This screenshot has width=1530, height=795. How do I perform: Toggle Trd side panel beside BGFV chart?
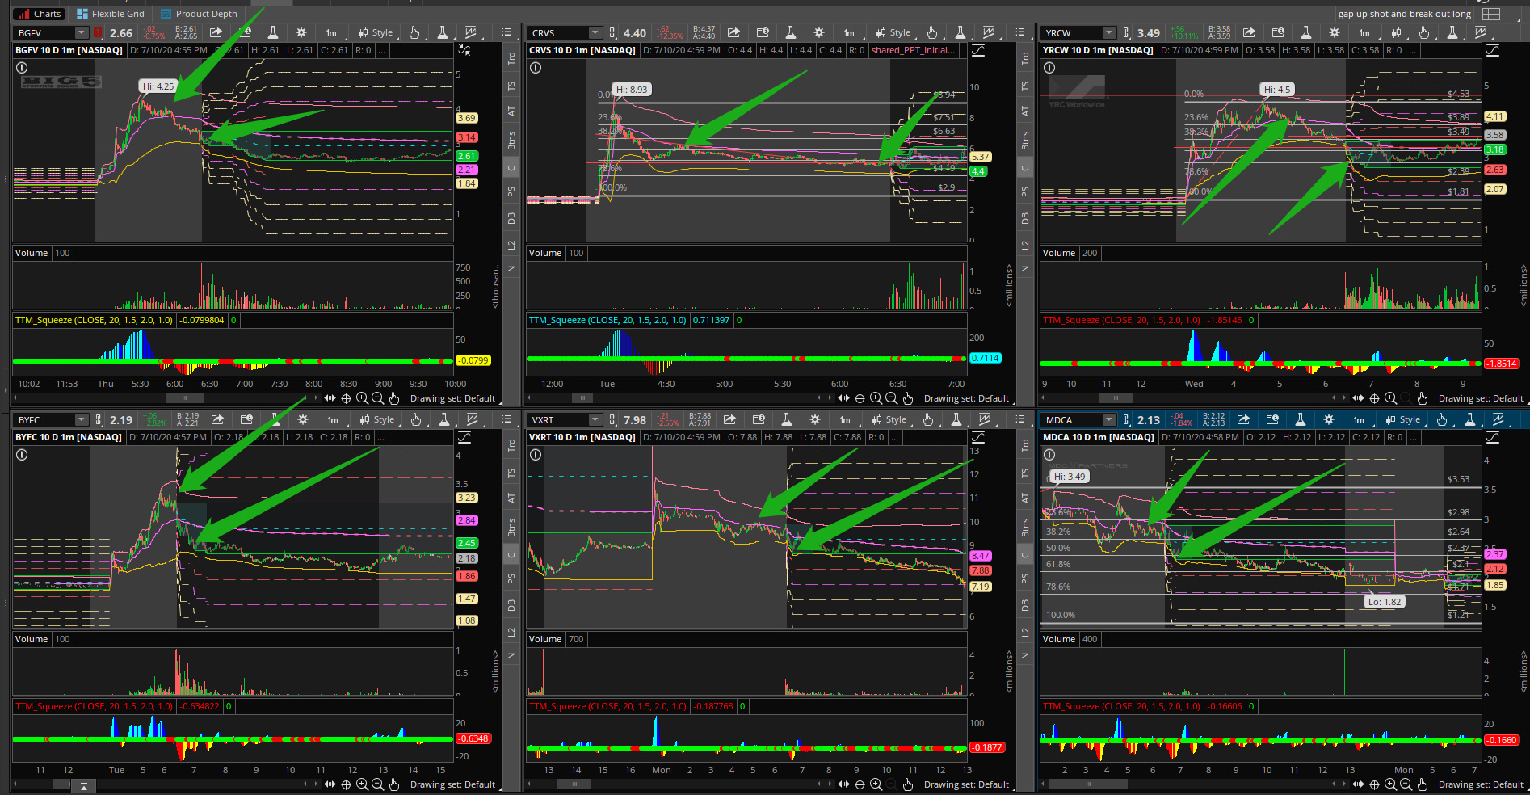click(511, 59)
